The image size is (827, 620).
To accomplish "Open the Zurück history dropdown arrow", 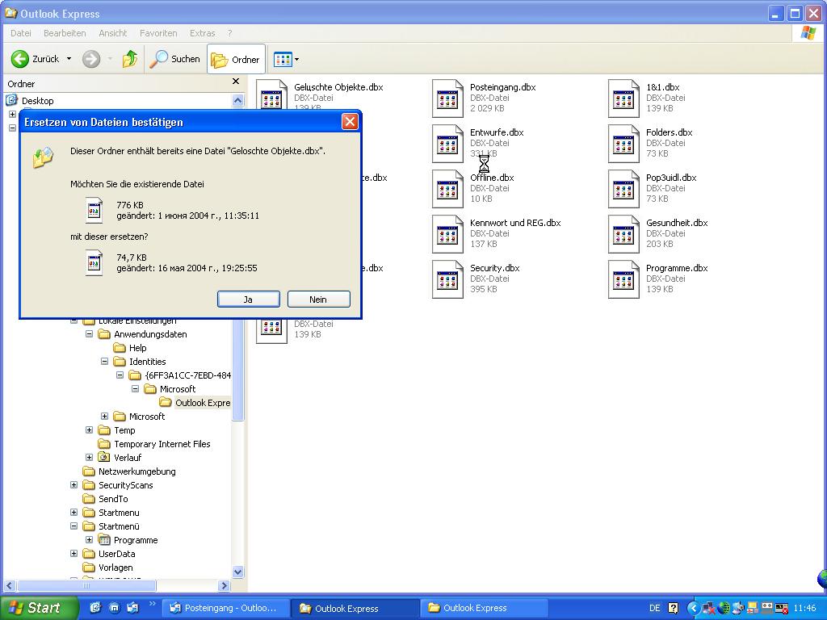I will [x=69, y=59].
